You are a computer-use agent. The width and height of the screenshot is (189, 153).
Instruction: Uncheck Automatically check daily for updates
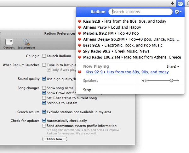click(44, 121)
